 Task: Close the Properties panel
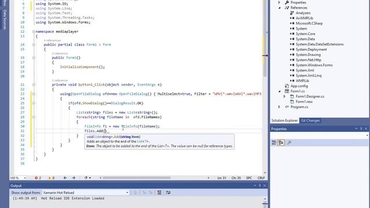click(366, 129)
